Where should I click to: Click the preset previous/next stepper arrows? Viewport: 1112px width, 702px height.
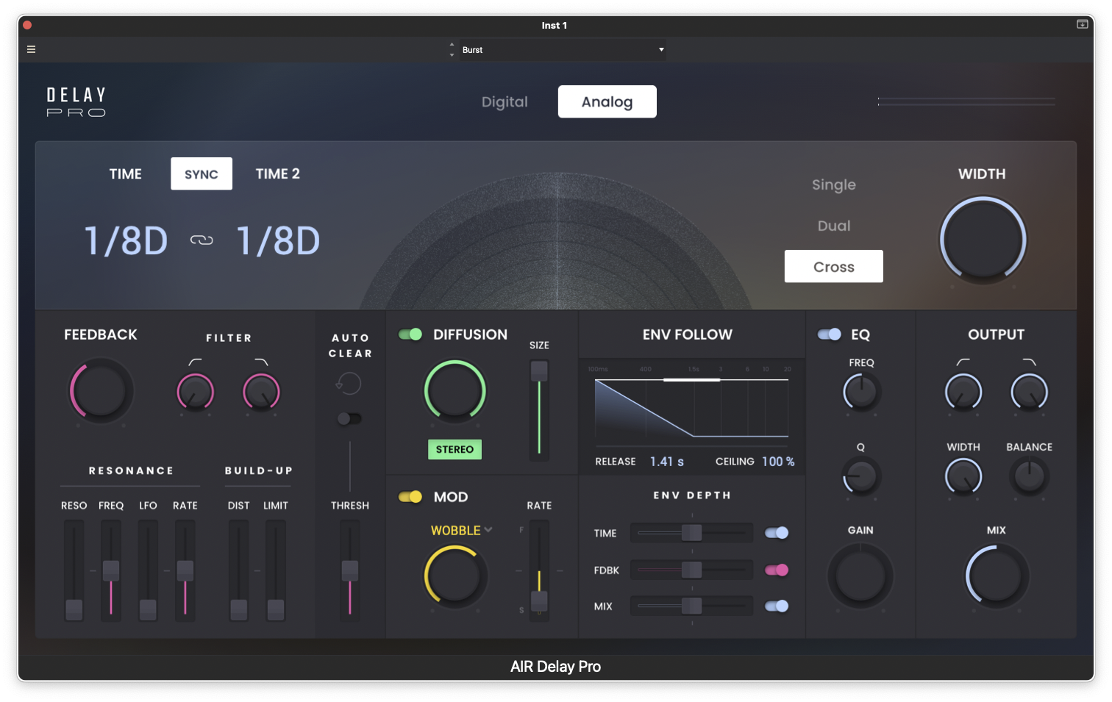452,49
